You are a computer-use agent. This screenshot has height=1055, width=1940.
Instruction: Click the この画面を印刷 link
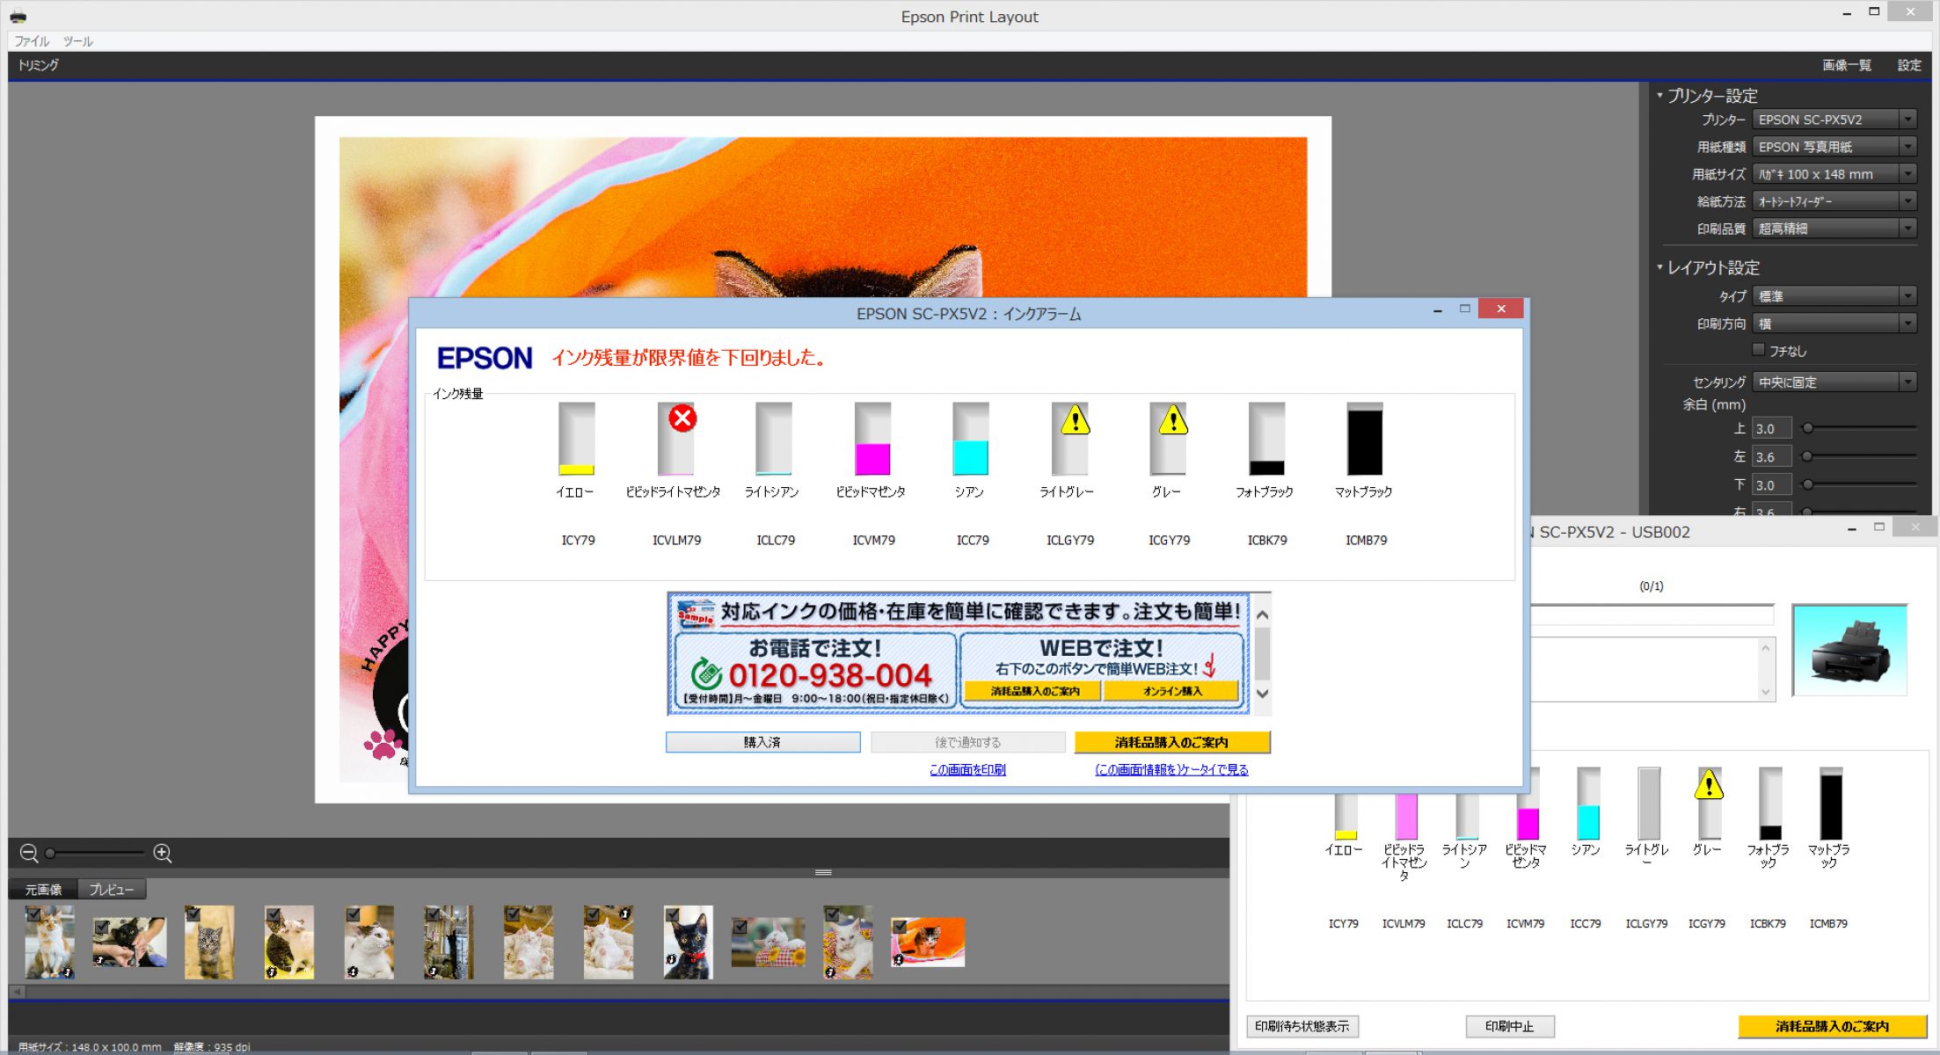click(967, 769)
